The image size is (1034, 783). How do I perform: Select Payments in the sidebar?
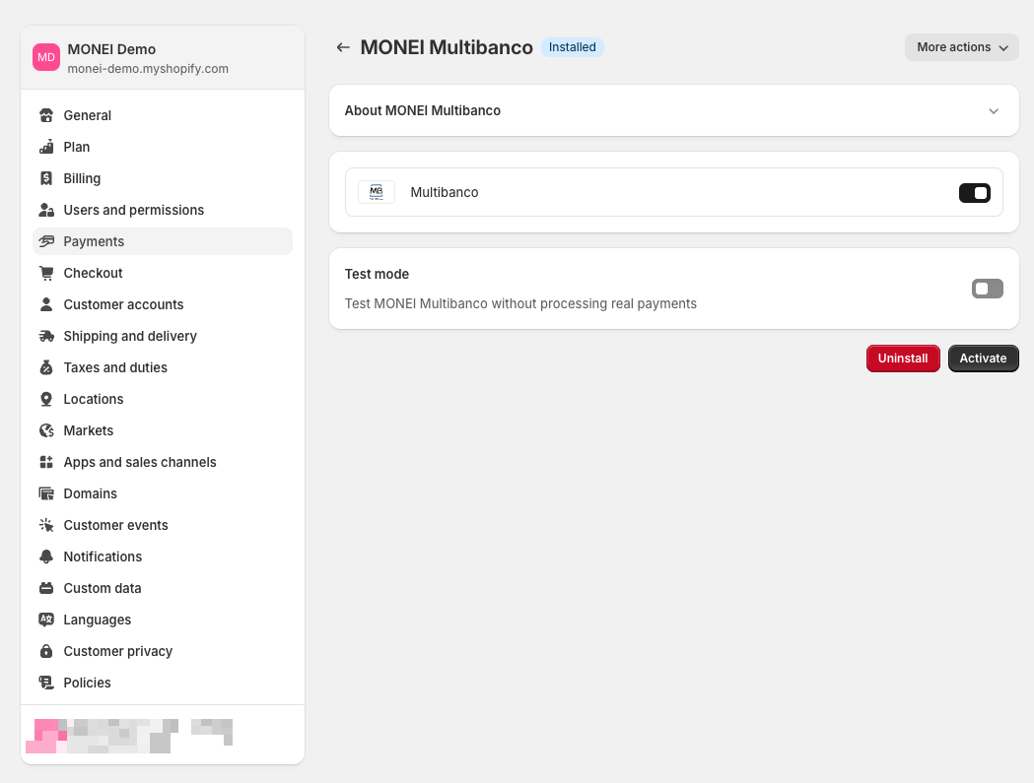point(163,241)
